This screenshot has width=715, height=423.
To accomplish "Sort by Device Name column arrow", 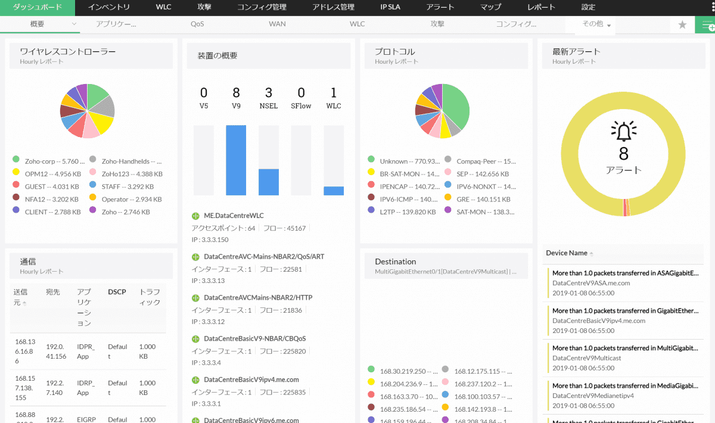I will [591, 254].
